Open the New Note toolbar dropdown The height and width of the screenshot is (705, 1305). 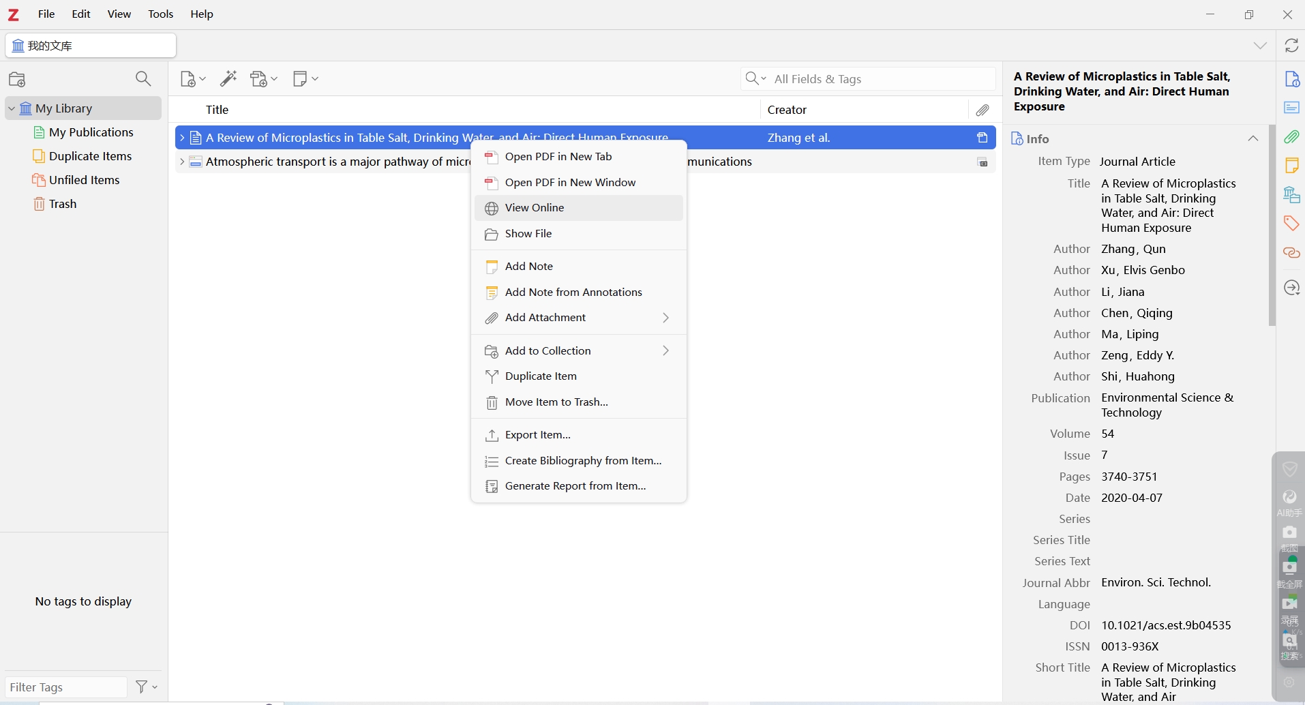click(x=305, y=79)
